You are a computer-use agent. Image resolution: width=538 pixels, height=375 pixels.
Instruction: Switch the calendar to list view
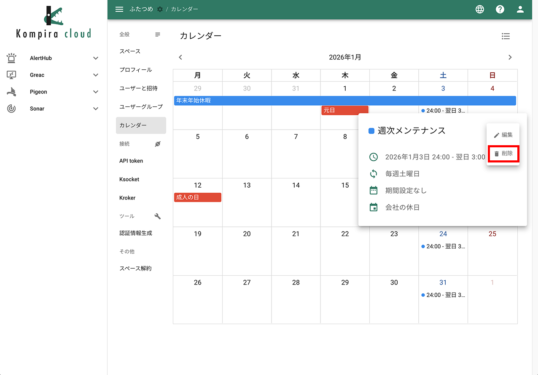point(506,36)
